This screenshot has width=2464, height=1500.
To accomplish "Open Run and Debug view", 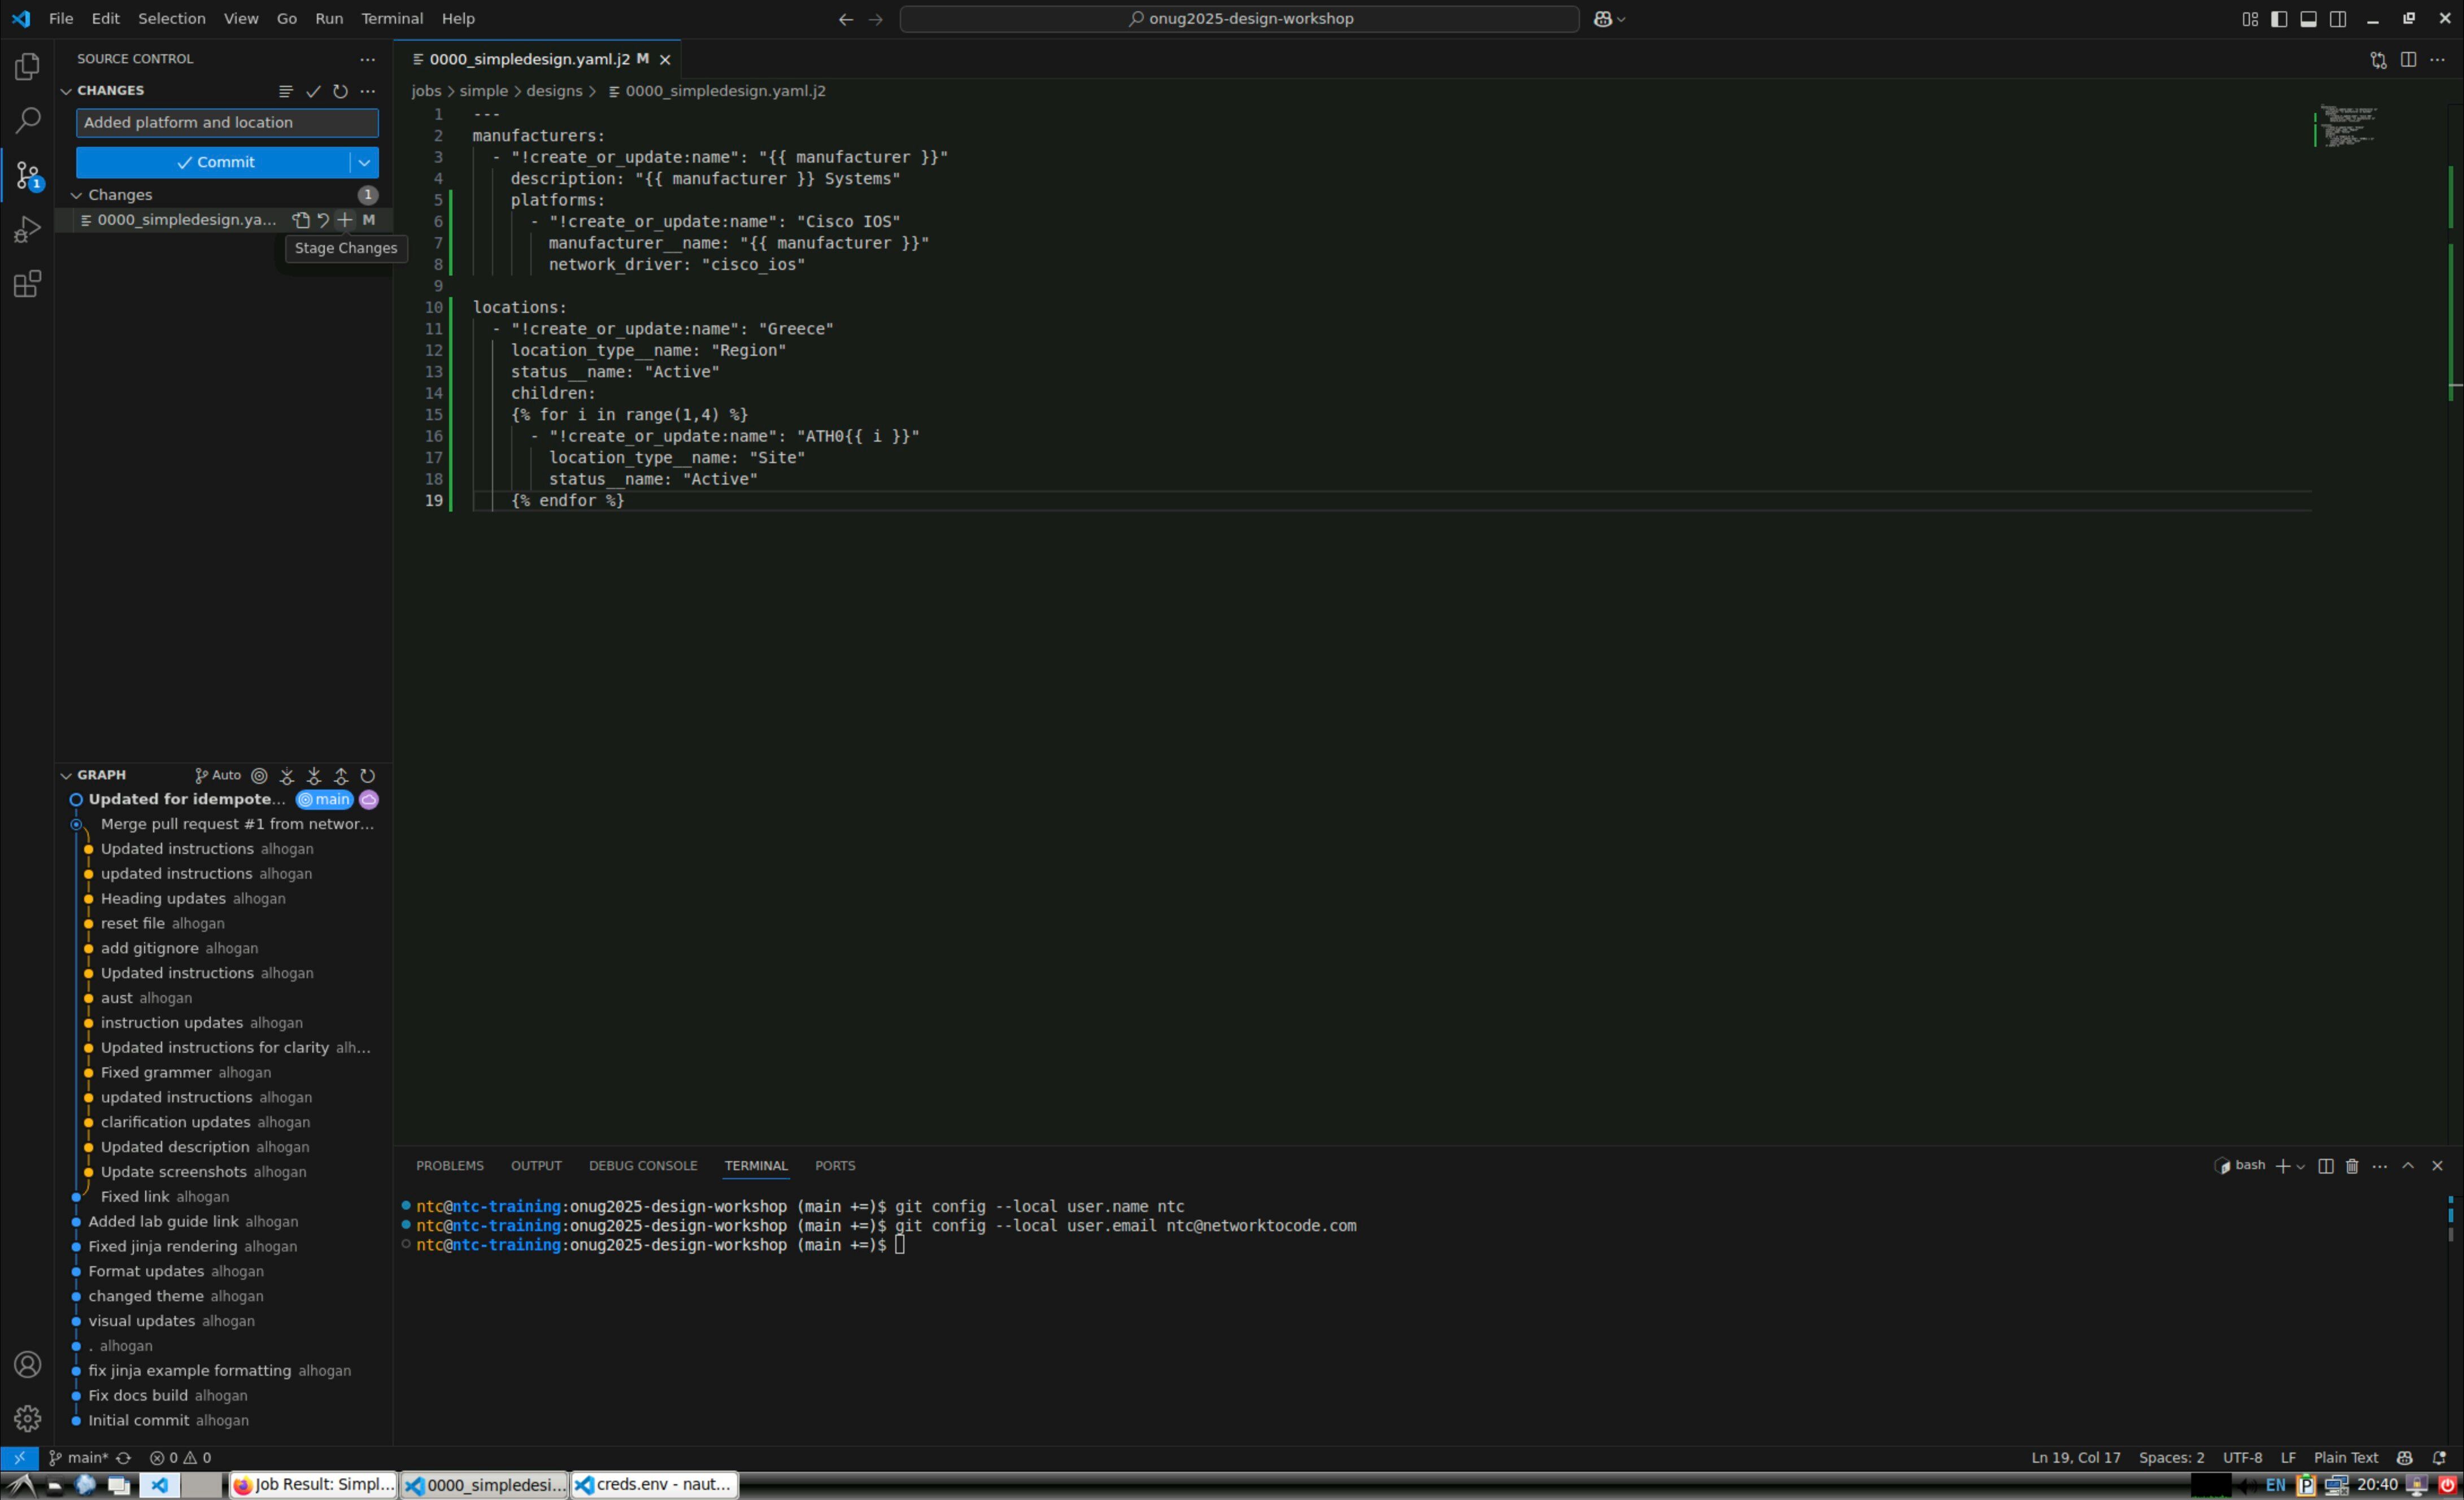I will click(27, 230).
